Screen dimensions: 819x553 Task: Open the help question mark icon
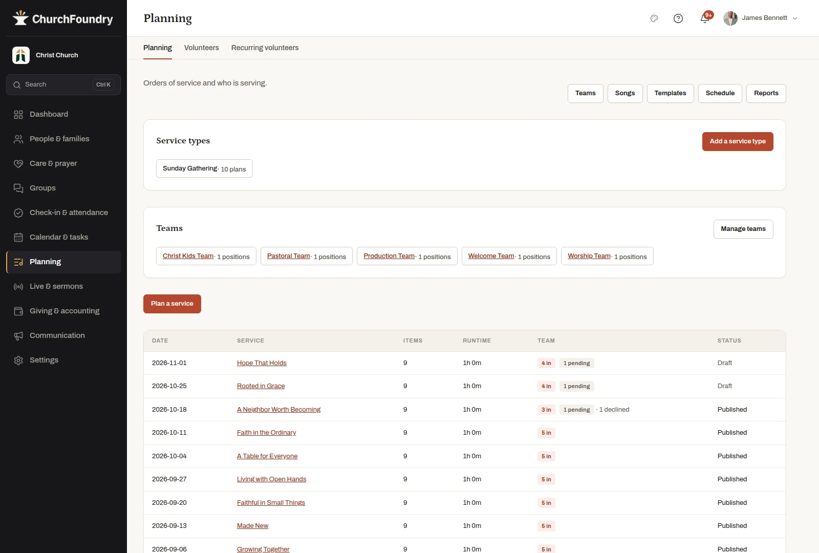pyautogui.click(x=678, y=18)
